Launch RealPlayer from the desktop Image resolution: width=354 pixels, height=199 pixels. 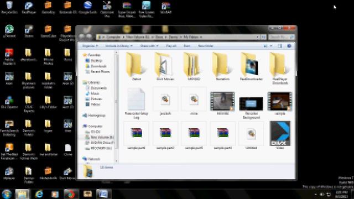[29, 7]
